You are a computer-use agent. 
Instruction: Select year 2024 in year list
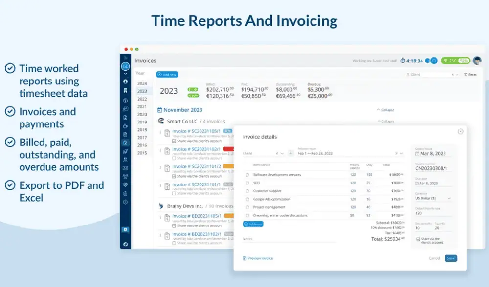(142, 83)
